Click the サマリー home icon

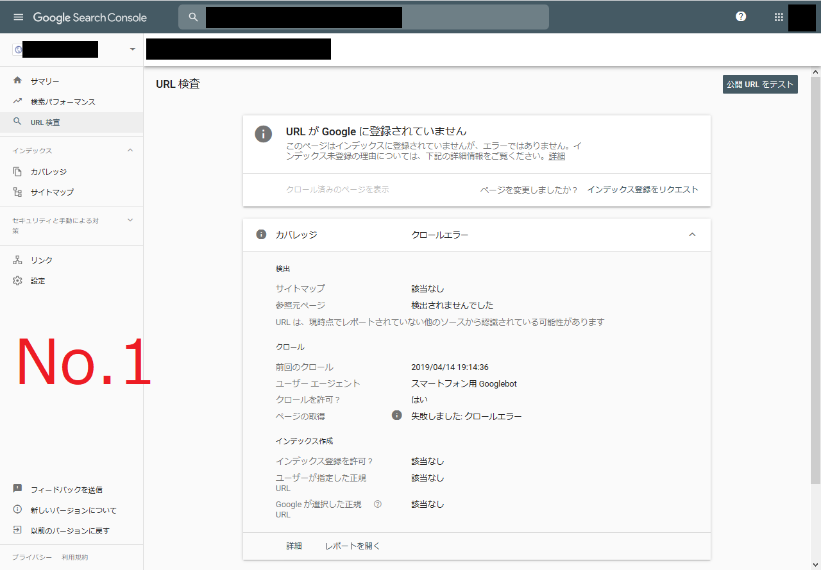pos(17,81)
